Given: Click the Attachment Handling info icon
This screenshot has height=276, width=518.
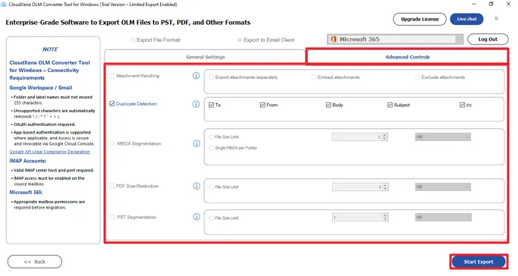Looking at the screenshot, I should 196,76.
